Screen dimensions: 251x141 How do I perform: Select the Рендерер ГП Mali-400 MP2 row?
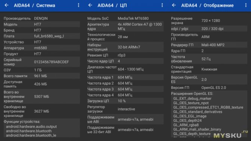[209, 45]
